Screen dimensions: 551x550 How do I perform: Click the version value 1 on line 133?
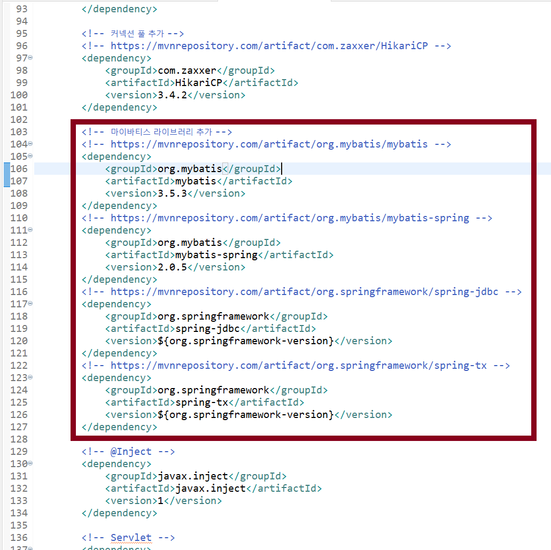[x=160, y=501]
